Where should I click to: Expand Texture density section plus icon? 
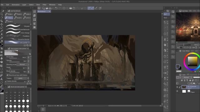(6, 81)
